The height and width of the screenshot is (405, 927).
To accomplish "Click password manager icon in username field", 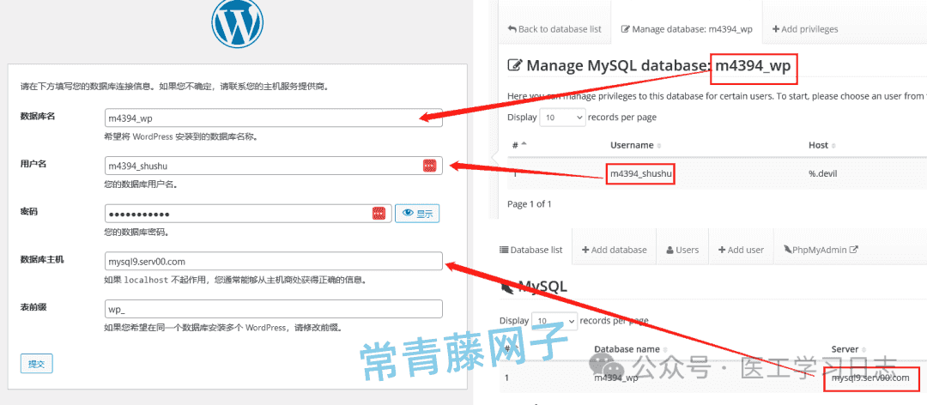I will pos(430,166).
